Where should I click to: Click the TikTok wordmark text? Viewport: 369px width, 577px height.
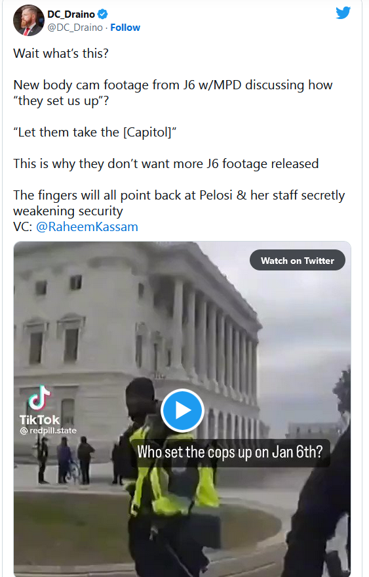[39, 419]
